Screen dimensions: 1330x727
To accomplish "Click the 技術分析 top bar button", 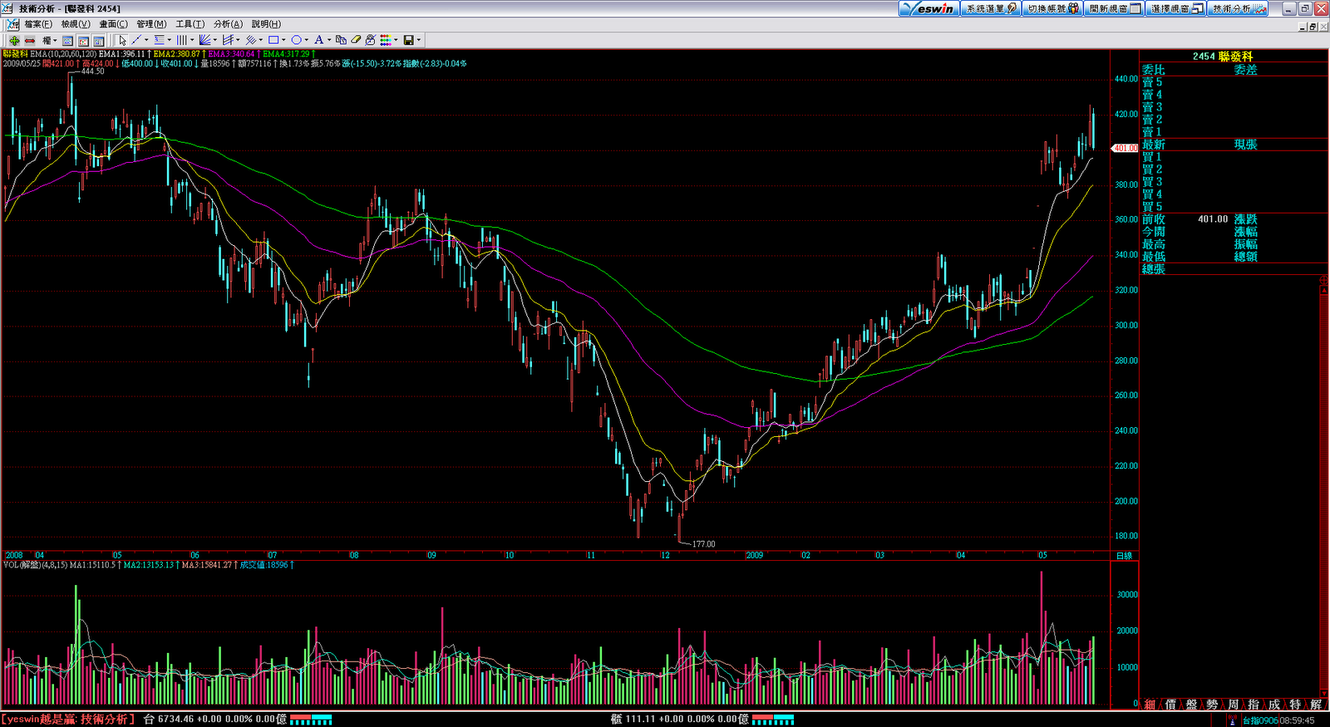I will tap(1238, 8).
